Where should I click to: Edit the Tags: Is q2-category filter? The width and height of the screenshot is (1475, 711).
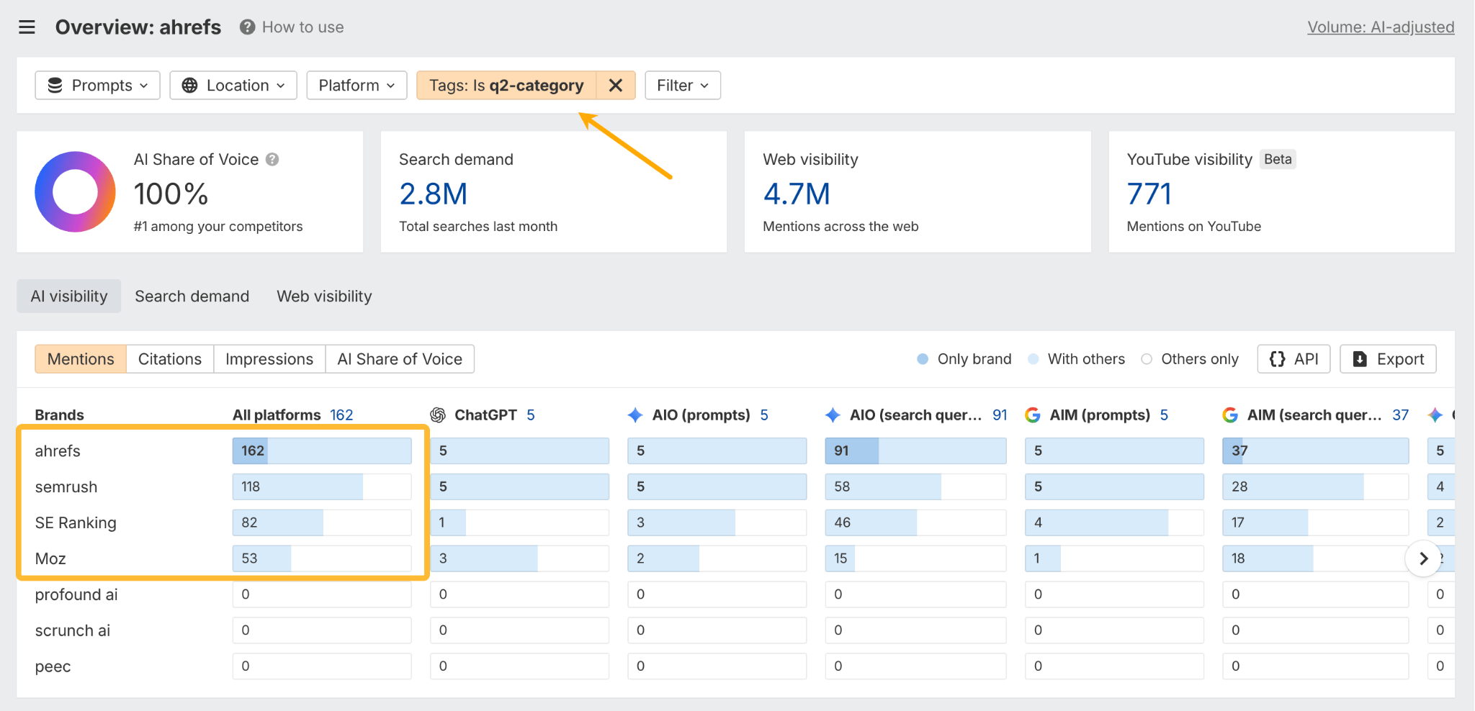click(506, 86)
